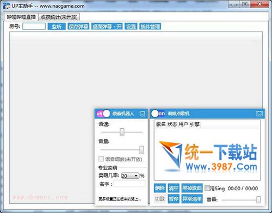Viewport: 272px width, 213px height.
Task: Toggle the 弹幕机器人 off switch on
Action: [x=103, y=114]
